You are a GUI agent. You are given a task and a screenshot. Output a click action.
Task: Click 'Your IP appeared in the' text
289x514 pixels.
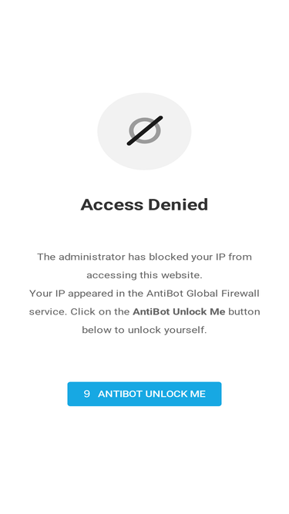pyautogui.click(x=86, y=293)
